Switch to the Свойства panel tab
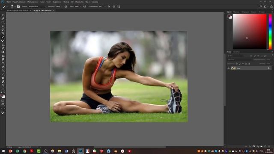The image size is (274, 154). pos(236,52)
